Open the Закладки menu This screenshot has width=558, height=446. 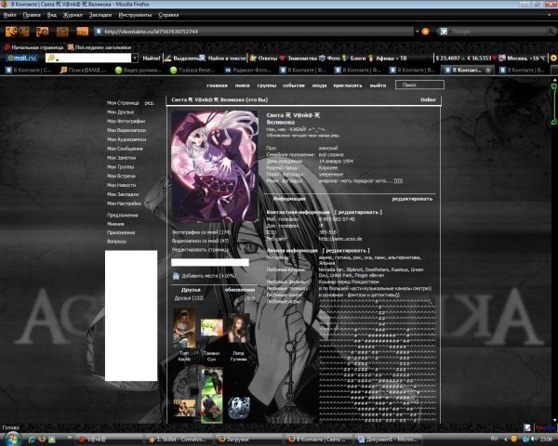click(100, 15)
